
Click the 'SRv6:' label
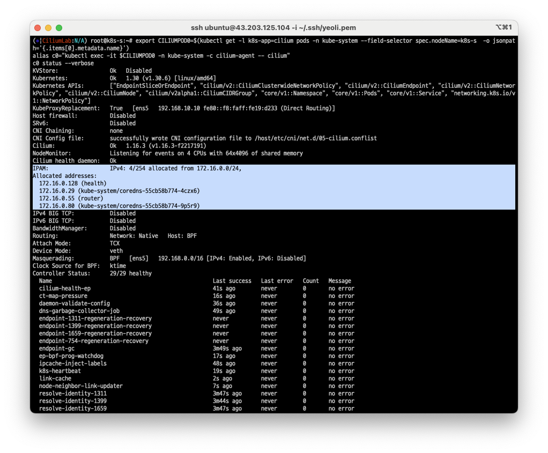click(41, 123)
